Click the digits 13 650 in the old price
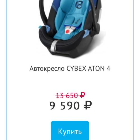Viewport: 140px width, 140px height. coord(67,95)
